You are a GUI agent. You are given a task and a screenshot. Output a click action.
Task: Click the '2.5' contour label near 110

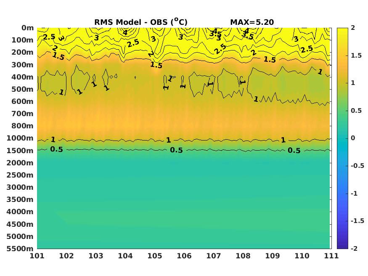[307, 49]
